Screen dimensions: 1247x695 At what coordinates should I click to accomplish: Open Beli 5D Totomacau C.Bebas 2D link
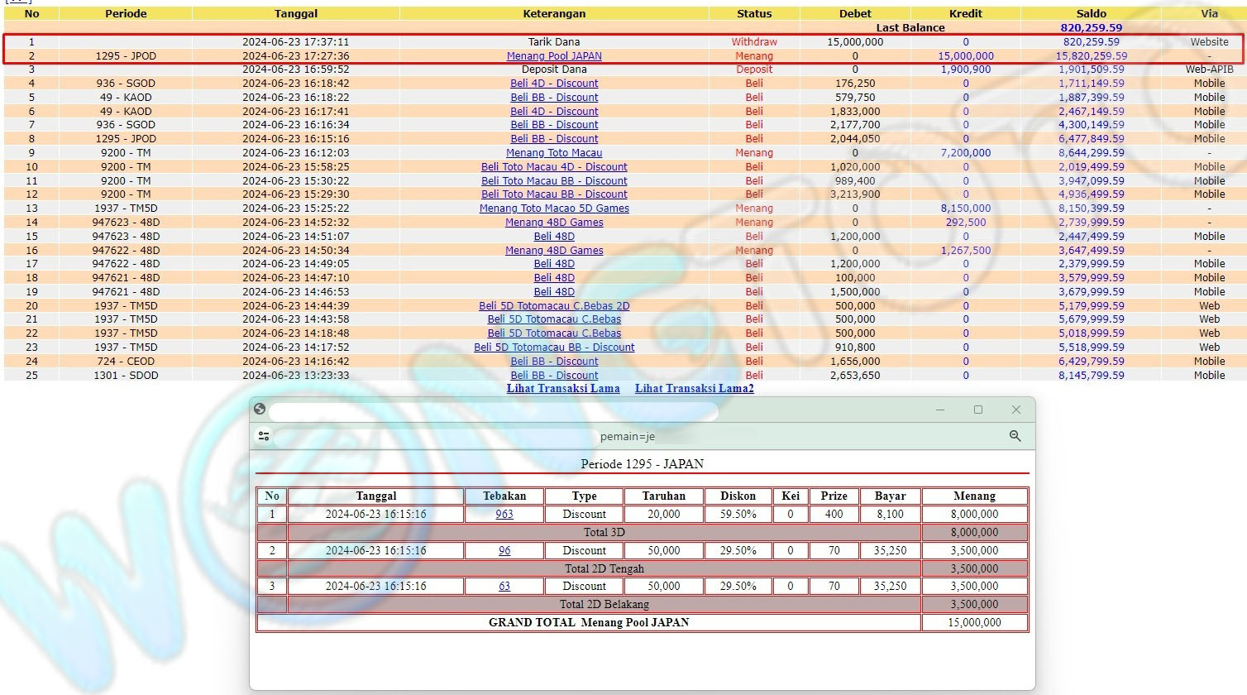click(x=554, y=306)
